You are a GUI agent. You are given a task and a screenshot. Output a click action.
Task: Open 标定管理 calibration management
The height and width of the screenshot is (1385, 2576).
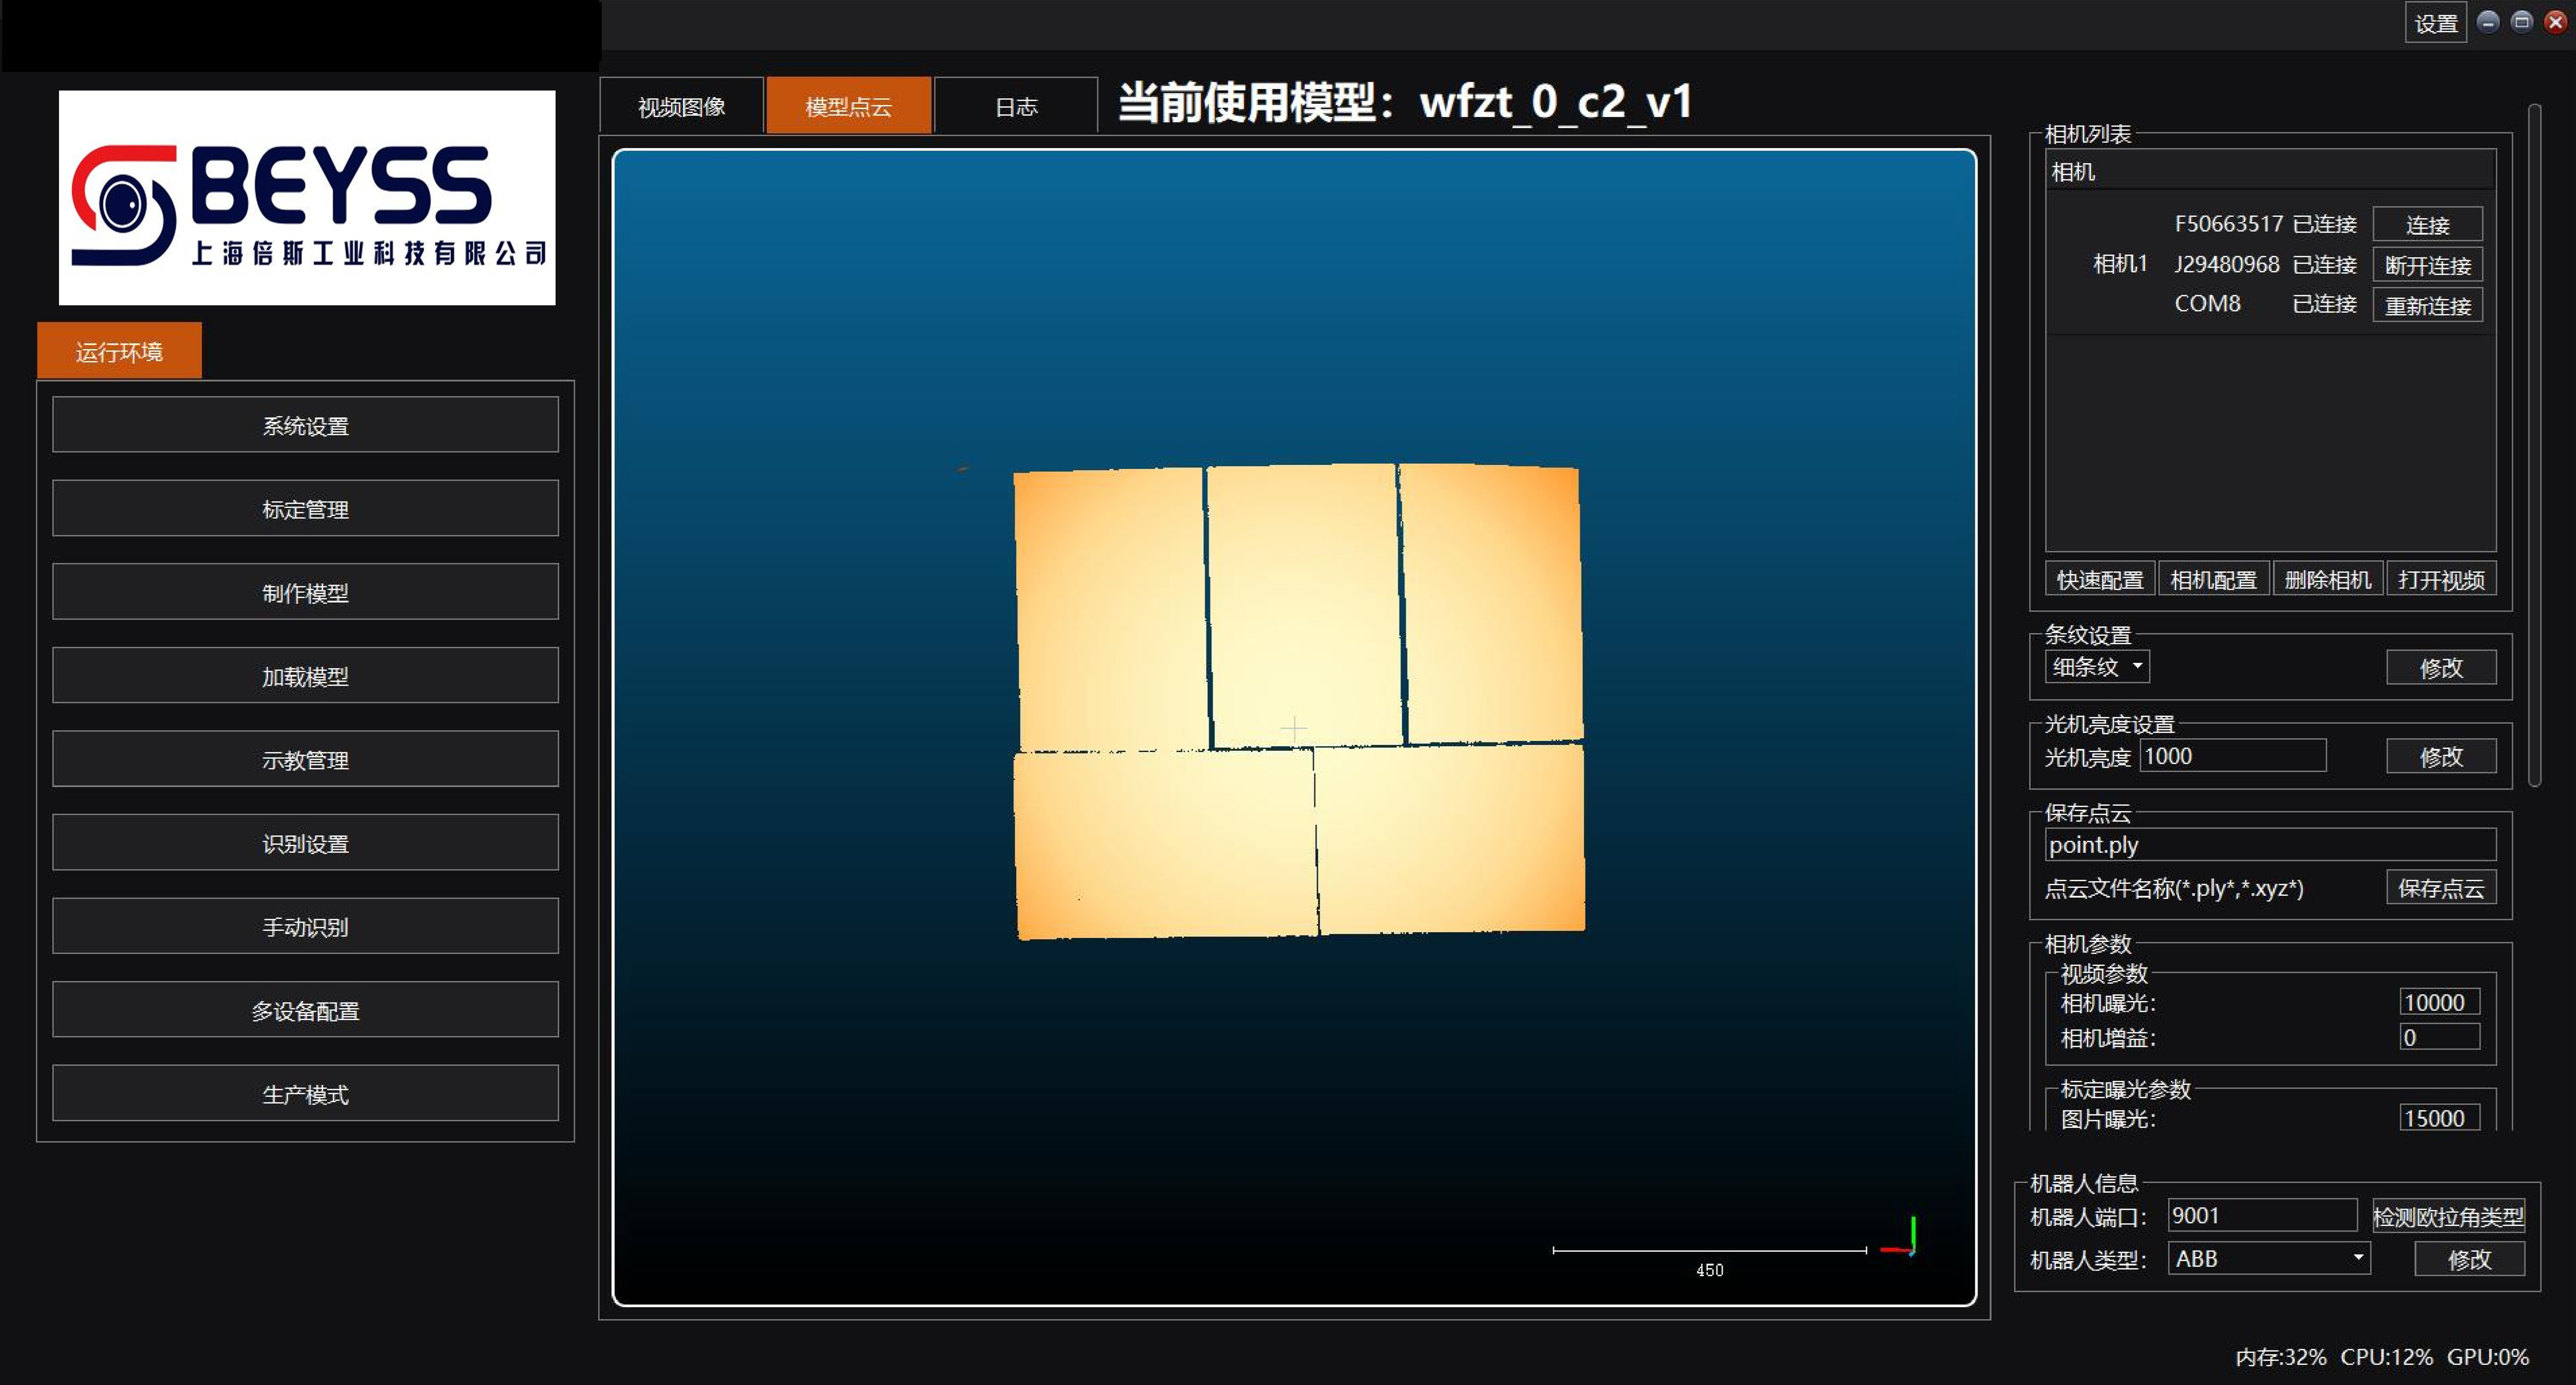point(305,509)
